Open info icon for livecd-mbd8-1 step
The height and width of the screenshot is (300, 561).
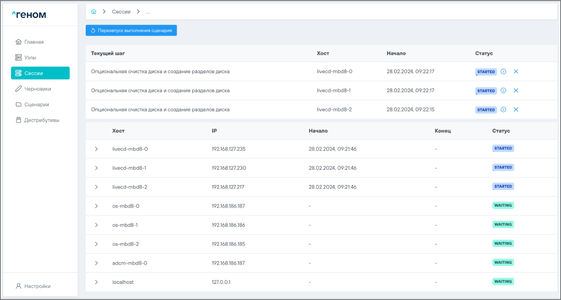[503, 90]
